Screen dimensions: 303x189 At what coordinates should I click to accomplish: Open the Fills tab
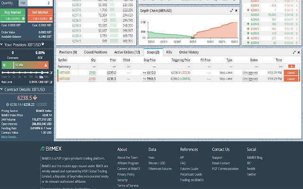click(169, 52)
